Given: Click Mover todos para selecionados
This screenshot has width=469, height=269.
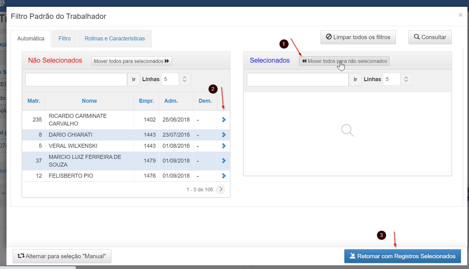Looking at the screenshot, I should [132, 61].
